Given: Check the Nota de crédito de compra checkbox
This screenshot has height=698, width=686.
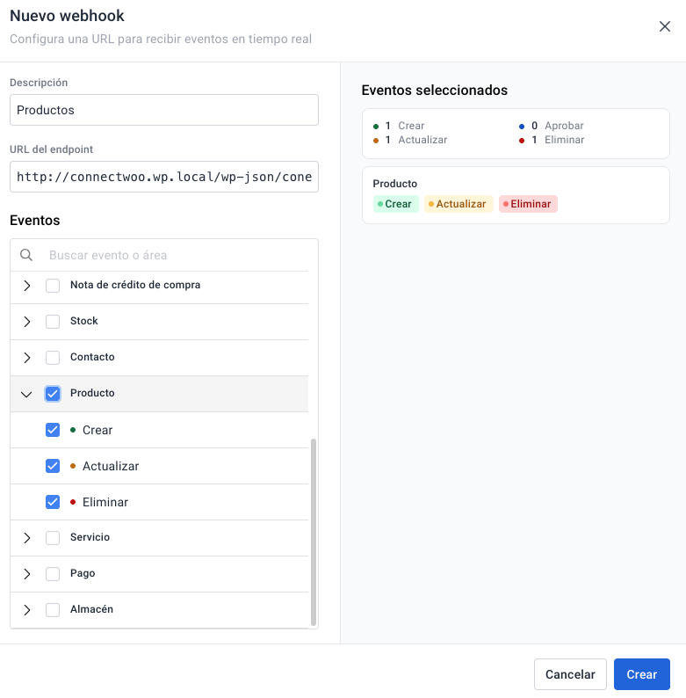Looking at the screenshot, I should pyautogui.click(x=53, y=286).
